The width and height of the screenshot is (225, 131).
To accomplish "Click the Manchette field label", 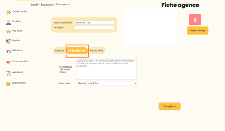I will pyautogui.click(x=65, y=83).
